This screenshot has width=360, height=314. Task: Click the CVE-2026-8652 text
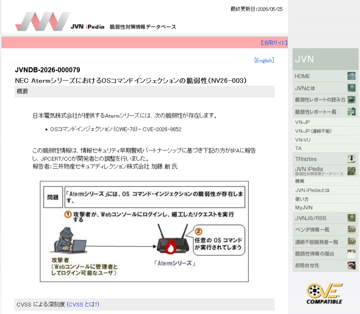[x=162, y=130]
